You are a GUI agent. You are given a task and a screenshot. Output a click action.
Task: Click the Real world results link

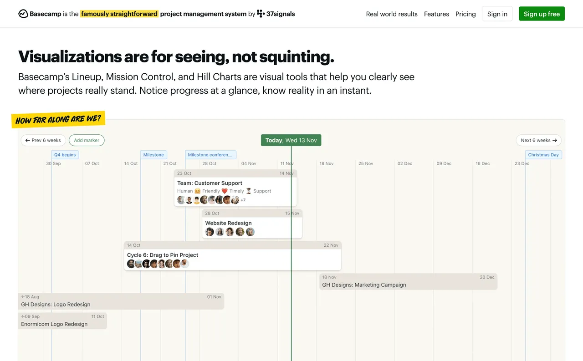tap(391, 14)
